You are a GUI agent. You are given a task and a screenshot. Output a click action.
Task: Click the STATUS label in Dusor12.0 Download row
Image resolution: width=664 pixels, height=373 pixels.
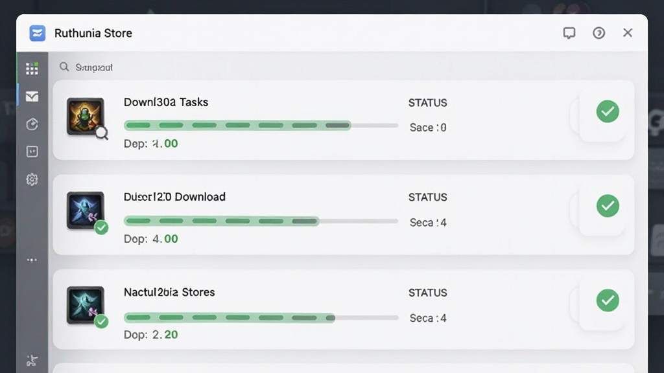click(428, 198)
